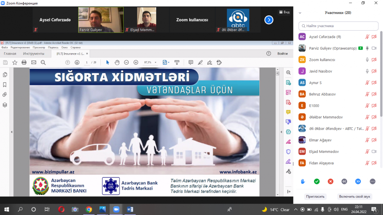383x215 pixels.
Task: Switch to the Инструменты tab
Action: pyautogui.click(x=34, y=54)
